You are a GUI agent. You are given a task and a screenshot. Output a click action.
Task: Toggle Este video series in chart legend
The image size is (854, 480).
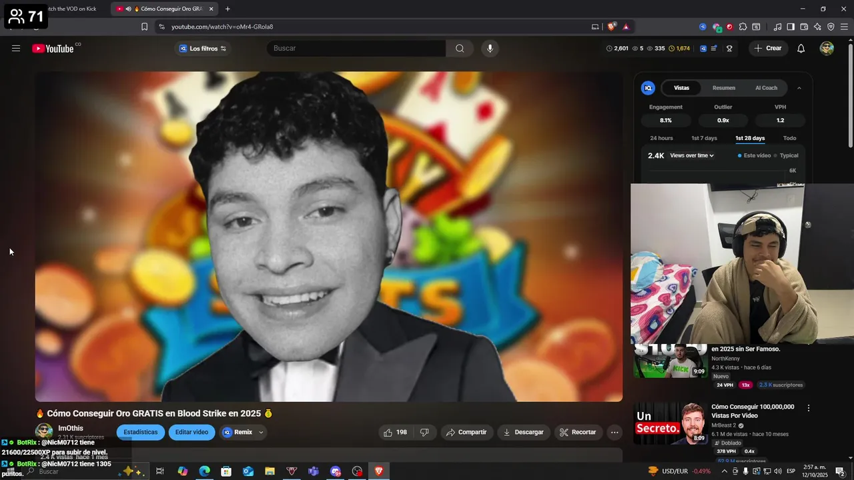[x=754, y=155]
